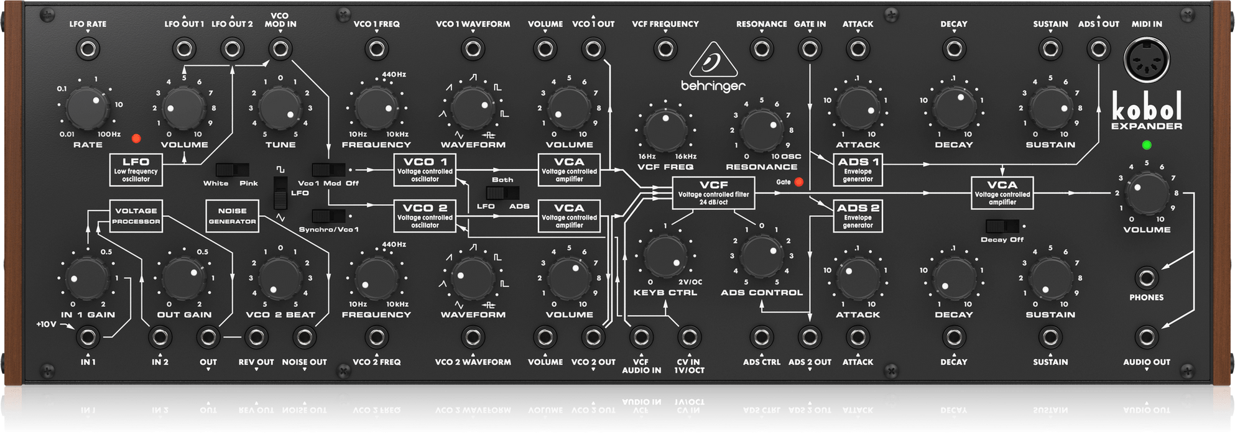Click the PHONES output jack

[x=1146, y=277]
